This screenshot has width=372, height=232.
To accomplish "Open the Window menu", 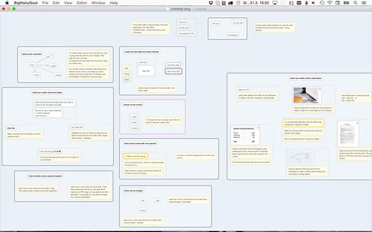I will (x=98, y=3).
